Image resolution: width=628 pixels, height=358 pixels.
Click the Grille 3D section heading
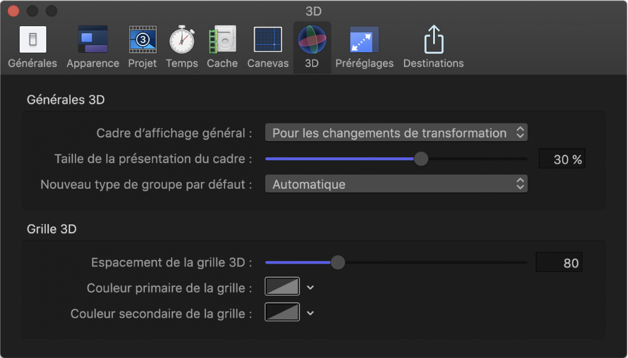[51, 228]
